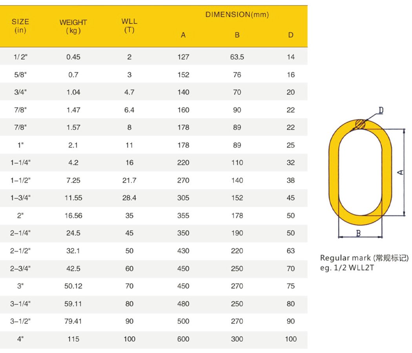Select the WLL (T) column header

coord(129,25)
